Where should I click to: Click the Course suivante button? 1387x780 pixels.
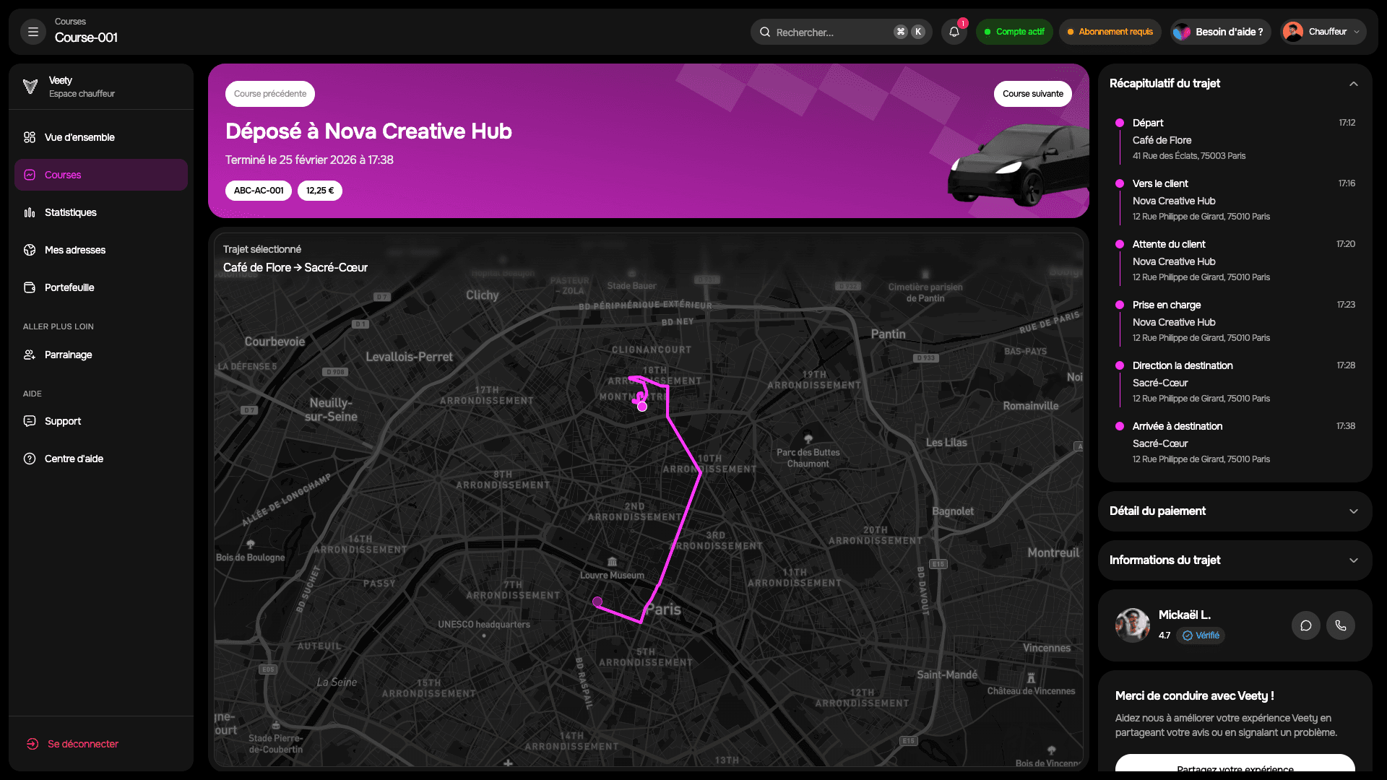(x=1032, y=94)
